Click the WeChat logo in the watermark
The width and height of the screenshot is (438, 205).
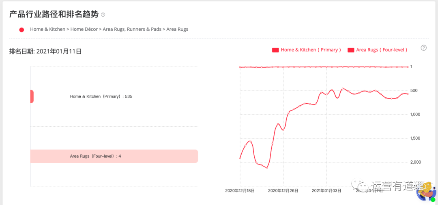[x=360, y=185]
